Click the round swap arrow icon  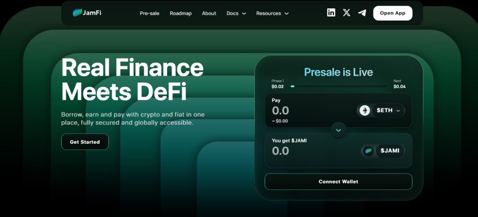tap(338, 130)
